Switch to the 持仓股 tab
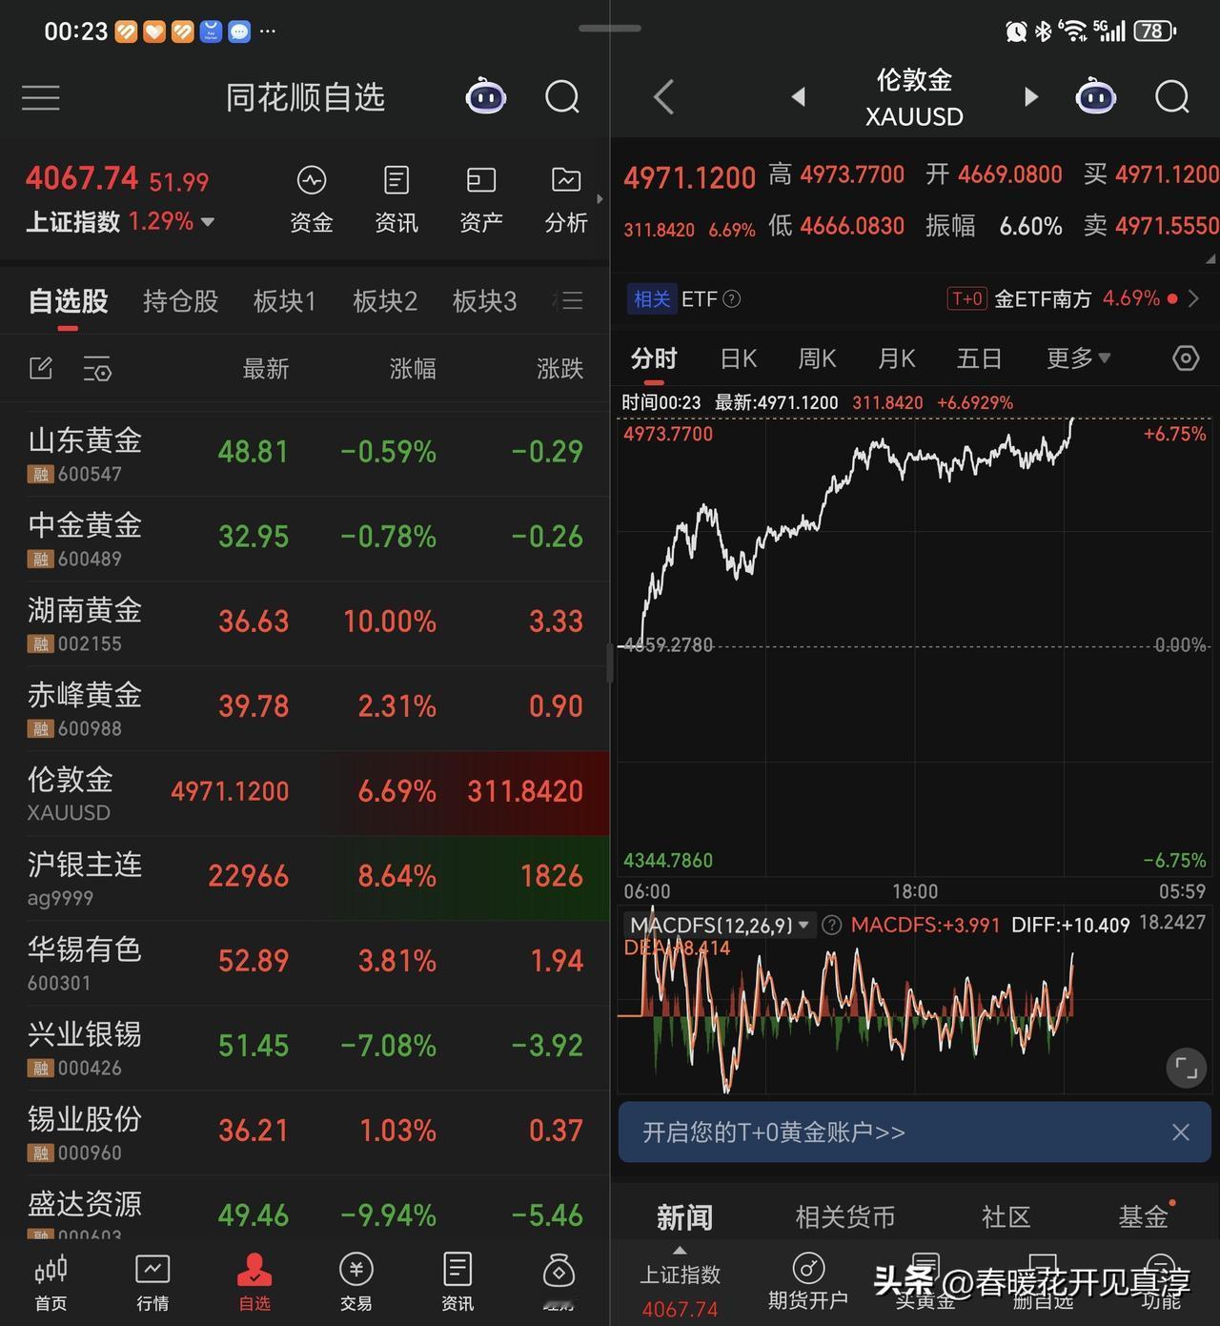This screenshot has height=1326, width=1220. tap(181, 301)
